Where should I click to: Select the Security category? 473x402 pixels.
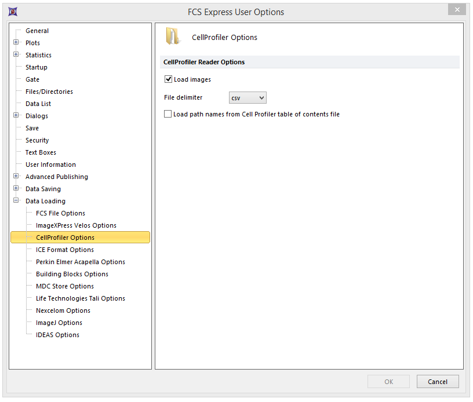tap(37, 140)
